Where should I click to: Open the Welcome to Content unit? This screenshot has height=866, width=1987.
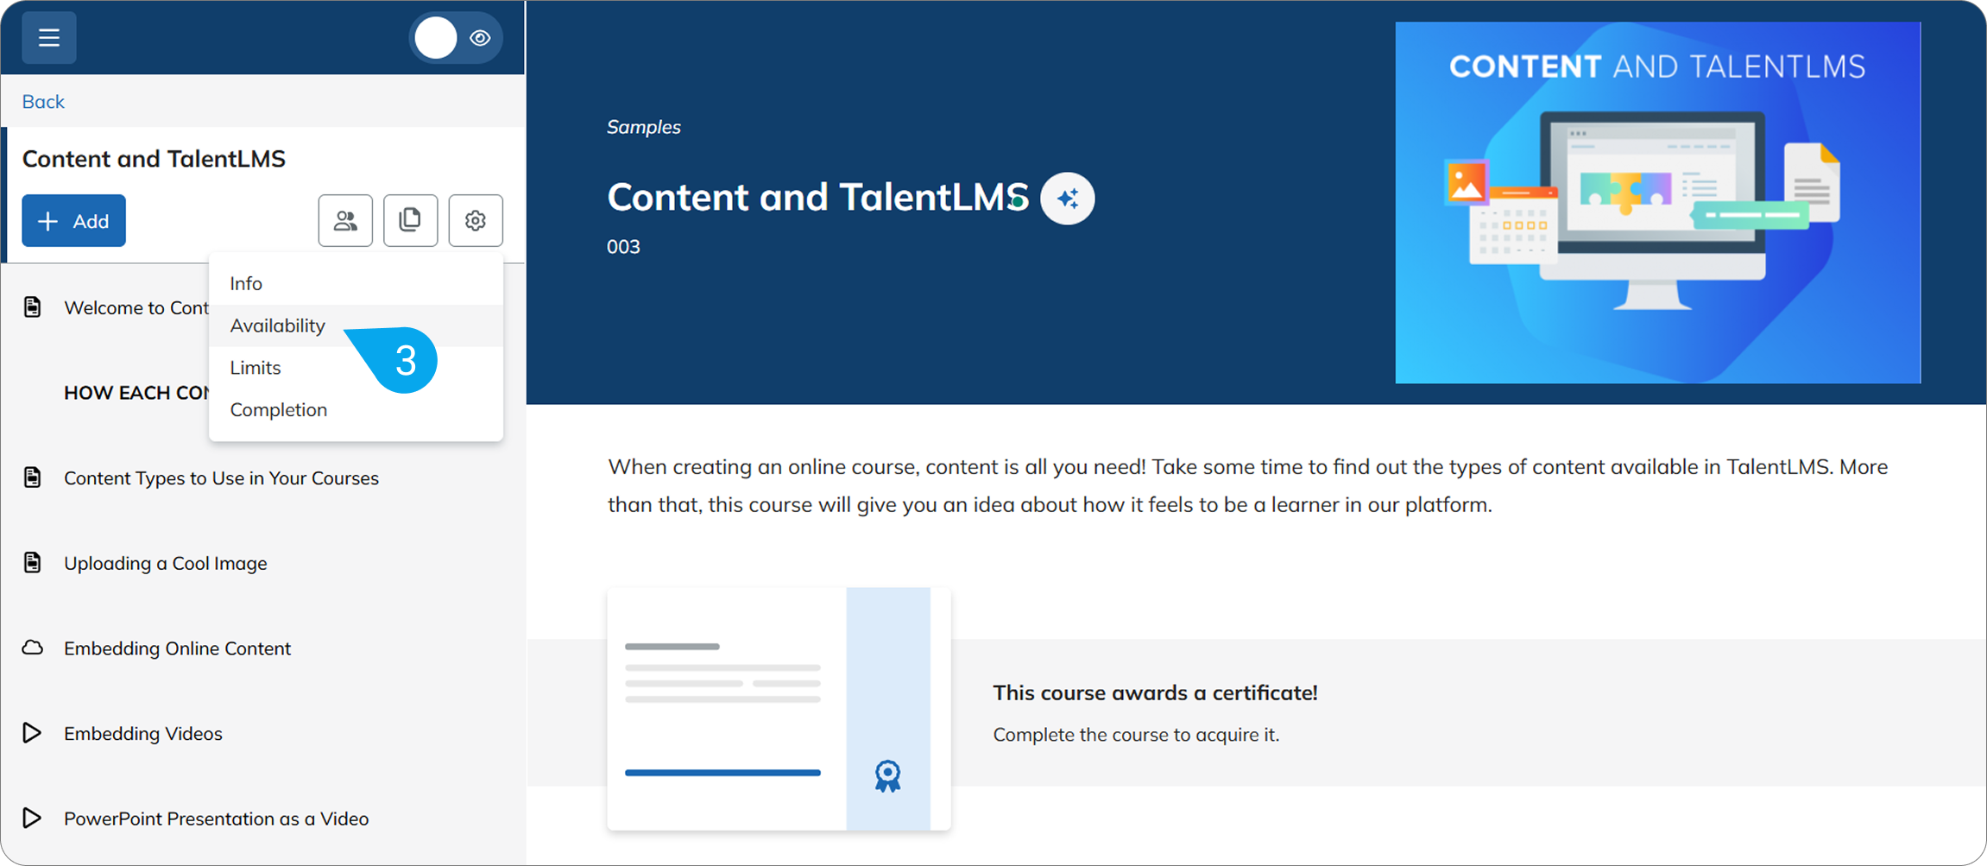136,307
